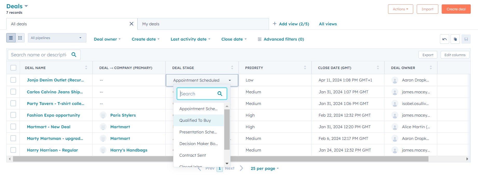Screen dimensions: 478x181
Task: Click the Edit columns button
Action: click(455, 55)
